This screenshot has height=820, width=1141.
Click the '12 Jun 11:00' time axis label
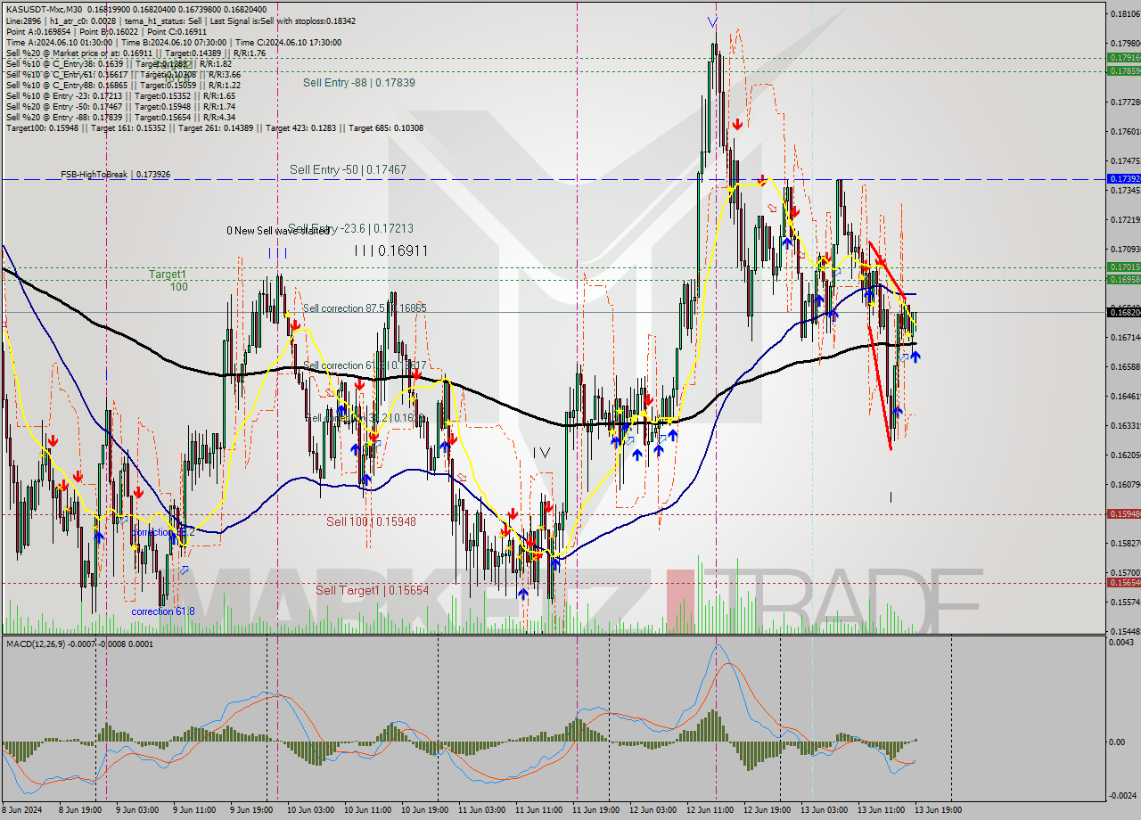point(710,810)
